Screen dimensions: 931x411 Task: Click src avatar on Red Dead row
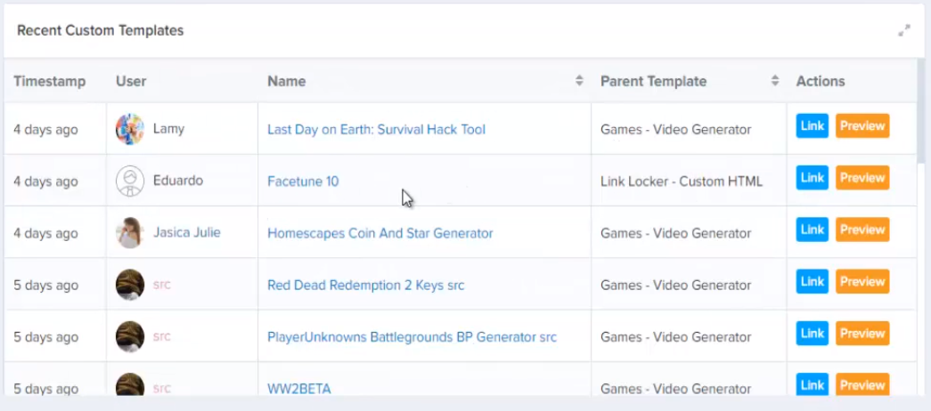pyautogui.click(x=130, y=285)
